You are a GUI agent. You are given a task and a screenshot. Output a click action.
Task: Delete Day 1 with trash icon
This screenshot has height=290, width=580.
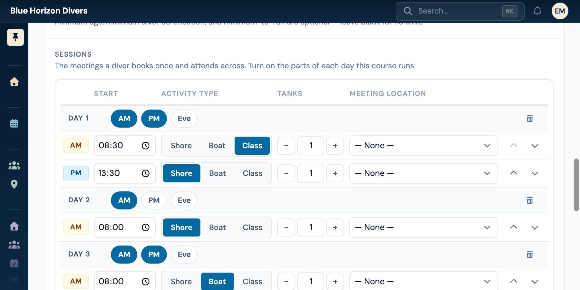[530, 119]
